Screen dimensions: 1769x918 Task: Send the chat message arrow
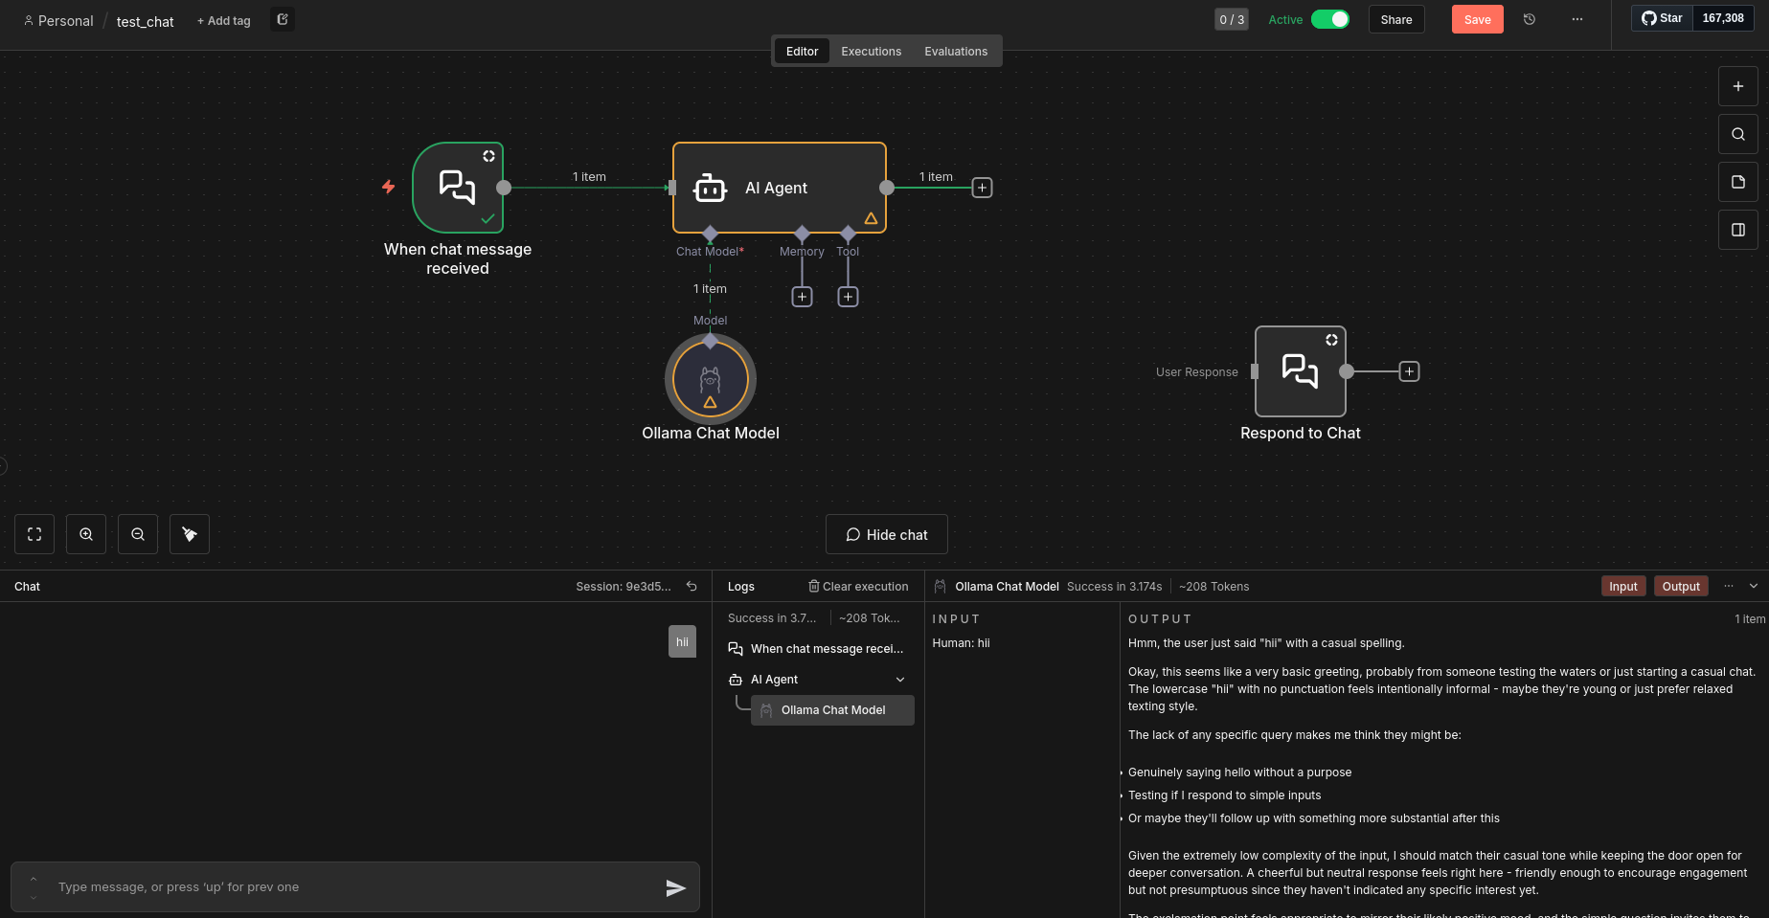pyautogui.click(x=675, y=887)
